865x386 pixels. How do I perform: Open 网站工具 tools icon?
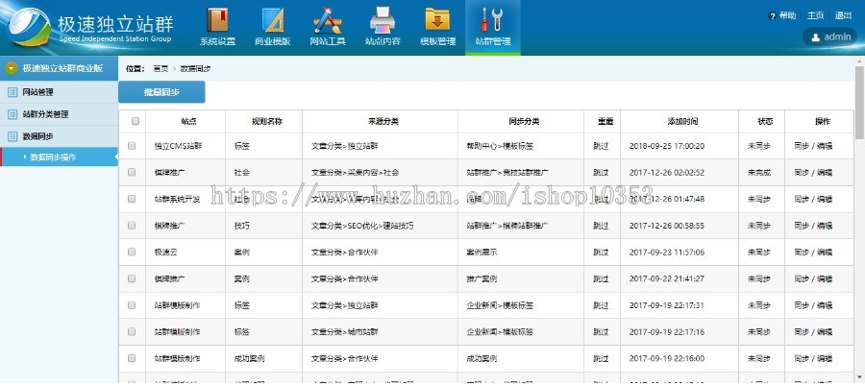tap(327, 20)
